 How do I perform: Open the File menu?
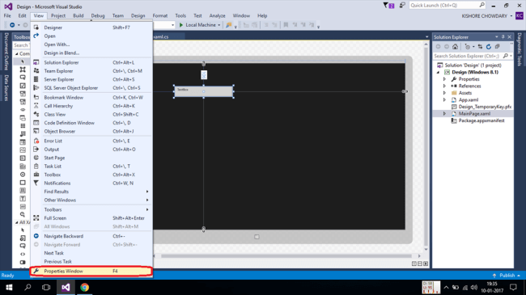click(x=7, y=15)
